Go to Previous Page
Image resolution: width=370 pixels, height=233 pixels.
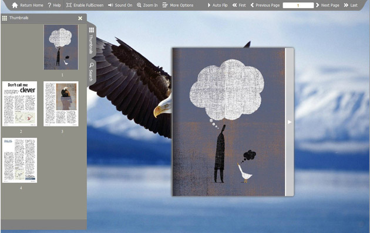265,5
